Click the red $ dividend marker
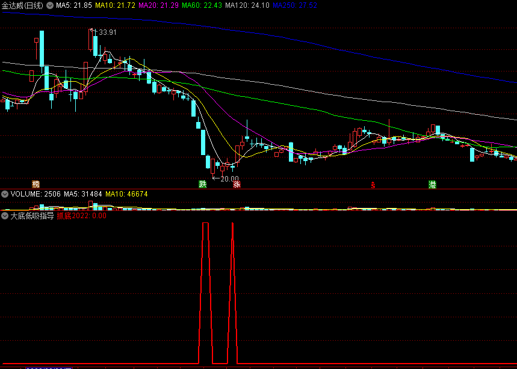Screen dimensions: 517x369 373,185
